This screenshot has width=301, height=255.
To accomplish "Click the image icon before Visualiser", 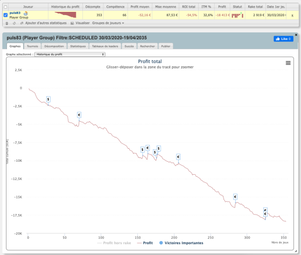I will [72, 23].
